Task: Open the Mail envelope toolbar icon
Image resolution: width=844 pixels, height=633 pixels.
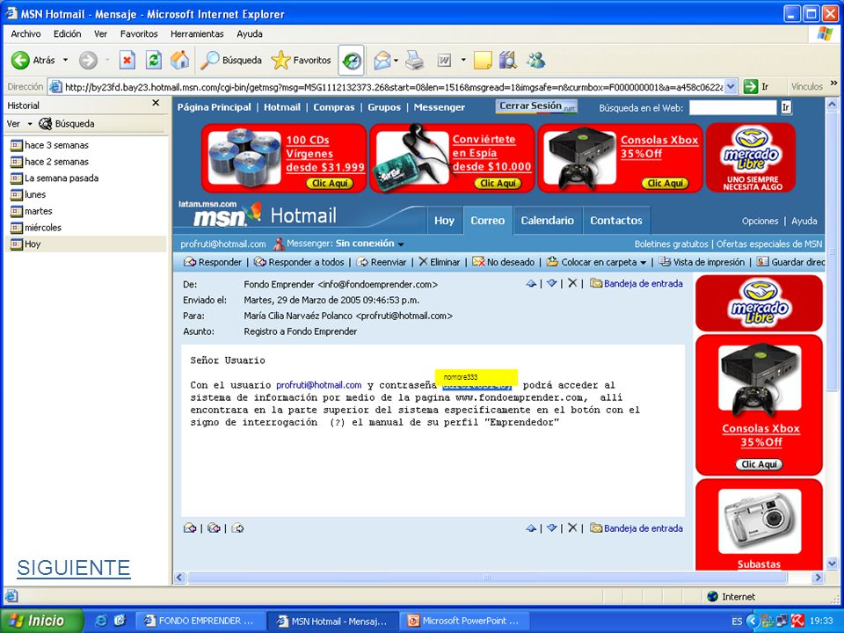Action: [x=382, y=61]
